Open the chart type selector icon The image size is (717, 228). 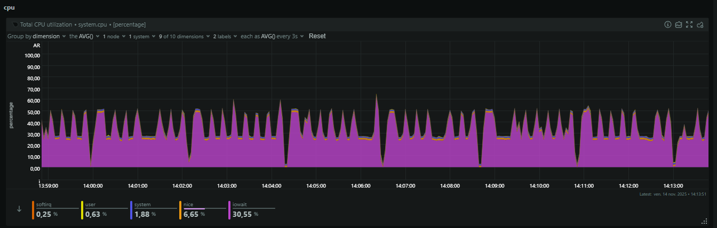click(x=678, y=24)
